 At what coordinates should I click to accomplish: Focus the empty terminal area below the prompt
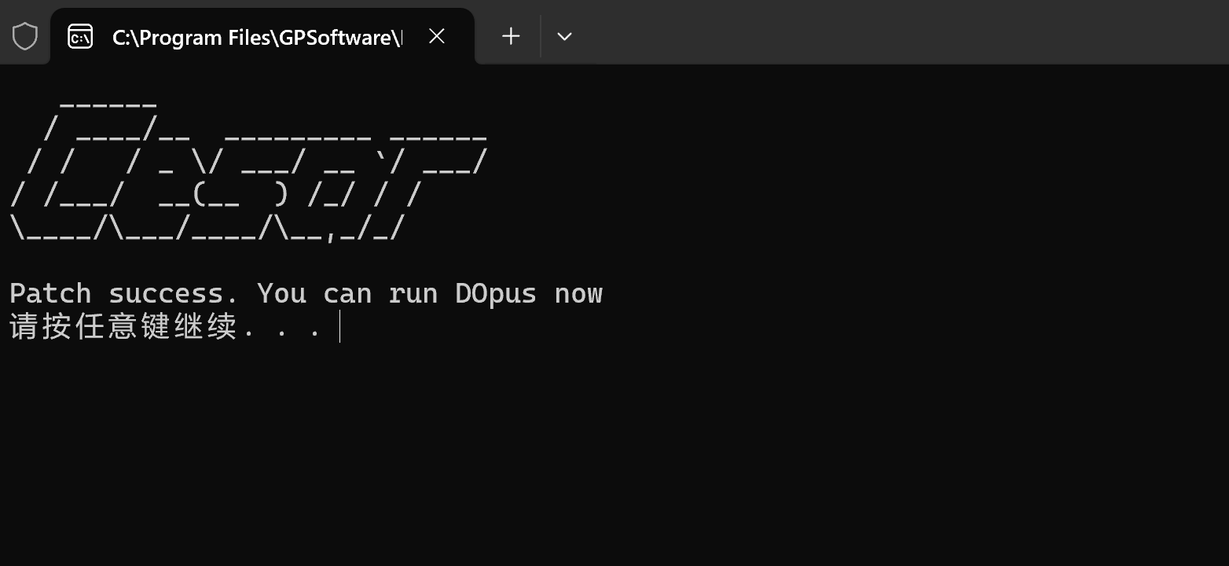coord(614,454)
